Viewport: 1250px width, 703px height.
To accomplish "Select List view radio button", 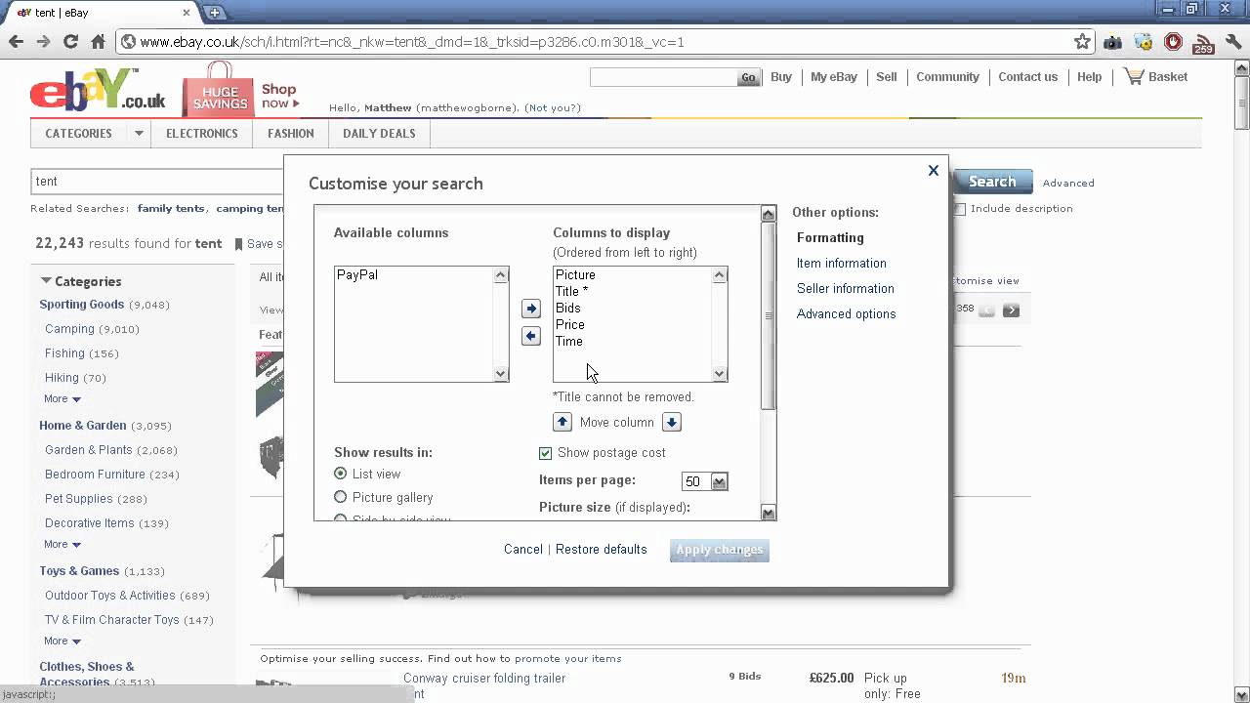I will click(340, 474).
